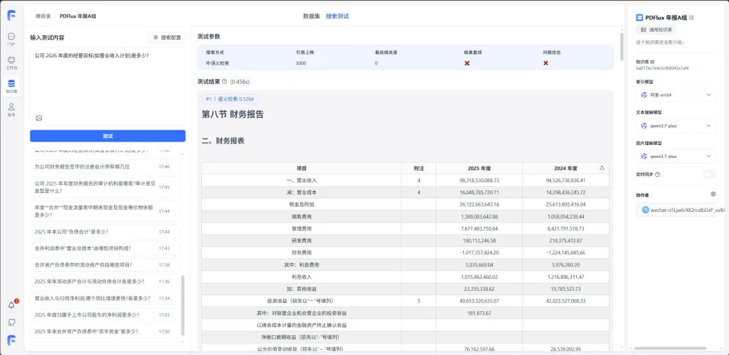Click the 财务费用 value -1,017,357,824.20
Viewport: 729px width, 355px height.
click(478, 253)
